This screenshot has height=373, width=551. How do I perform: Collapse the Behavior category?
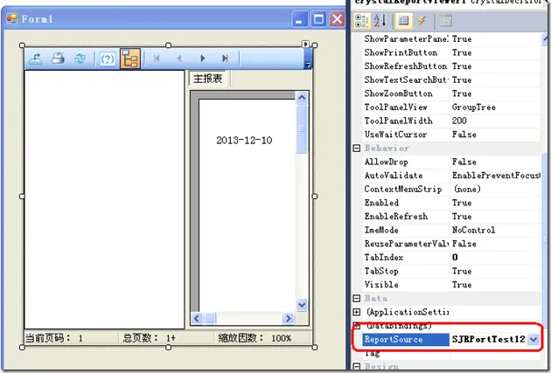point(357,149)
